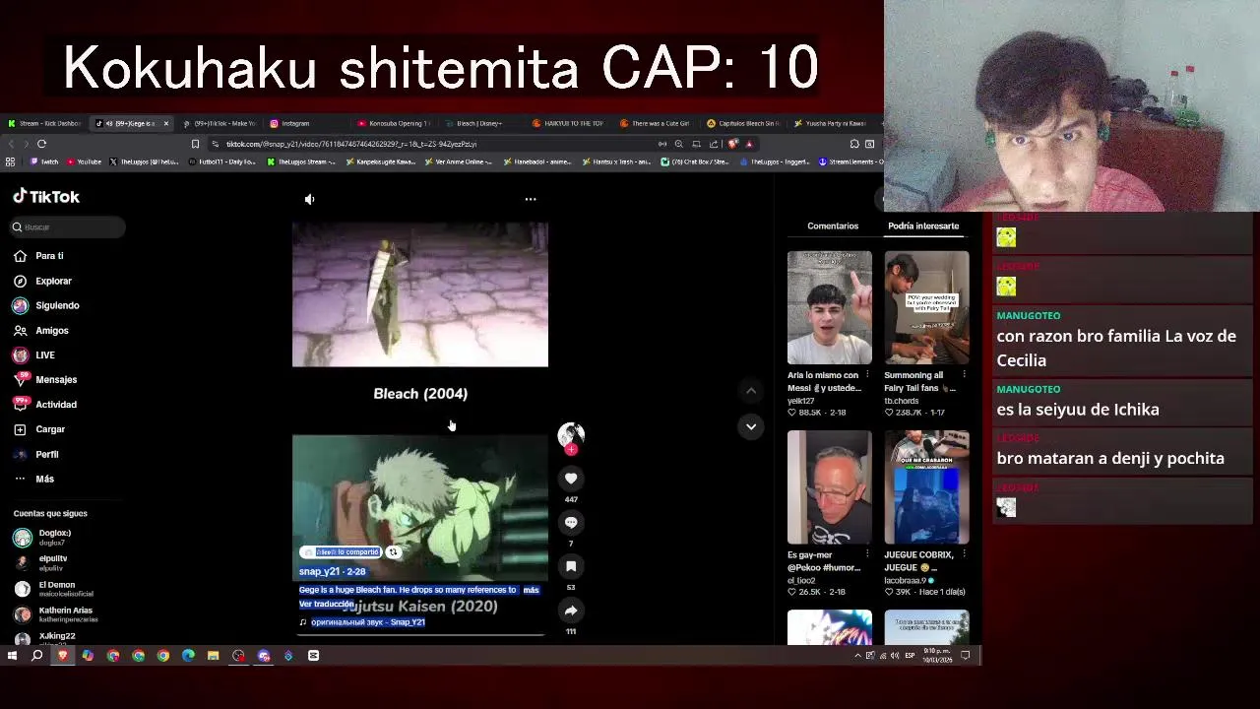This screenshot has width=1260, height=709.
Task: Click the browser back arrow
Action: click(11, 144)
